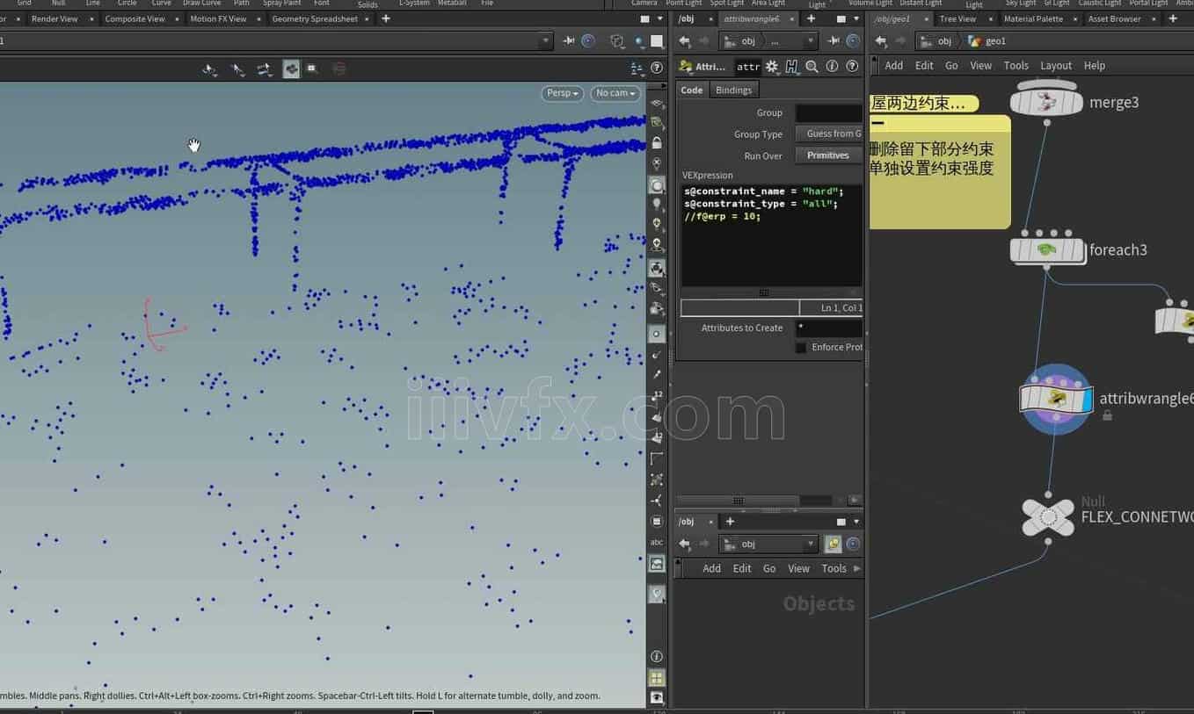1194x714 pixels.
Task: Open the network editor Layout menu
Action: (x=1056, y=66)
